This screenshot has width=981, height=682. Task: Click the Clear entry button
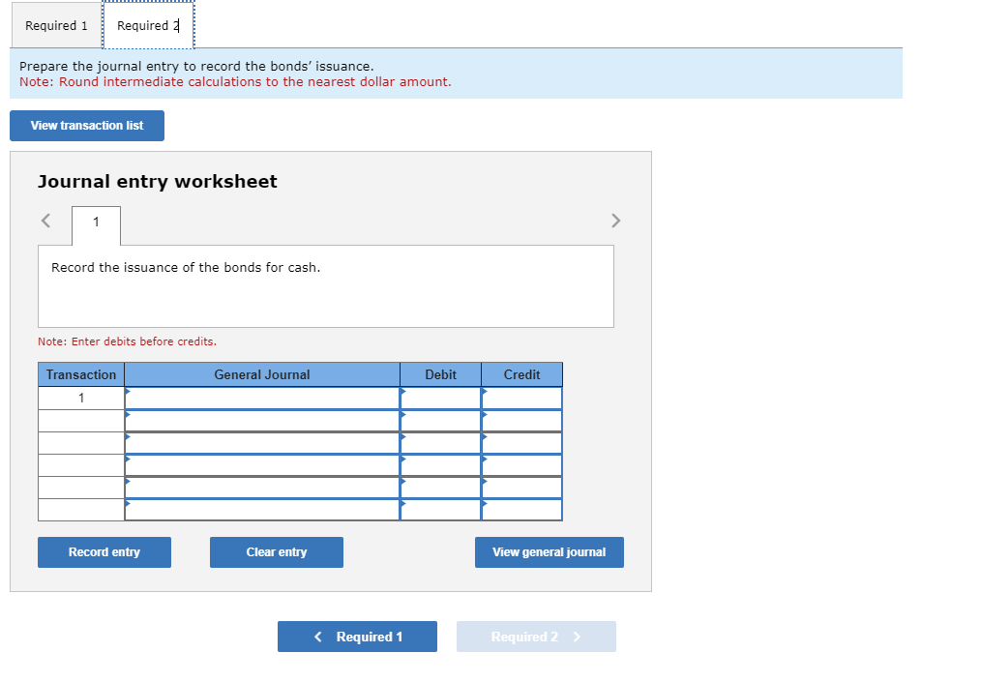[276, 552]
